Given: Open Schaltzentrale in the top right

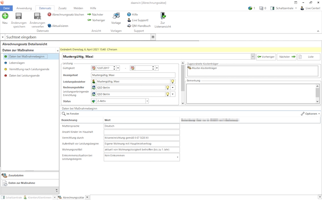Looking at the screenshot, I should click(x=283, y=8).
